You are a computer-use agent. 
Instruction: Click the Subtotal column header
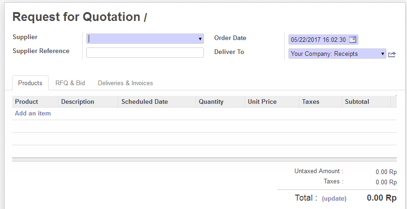click(x=357, y=101)
